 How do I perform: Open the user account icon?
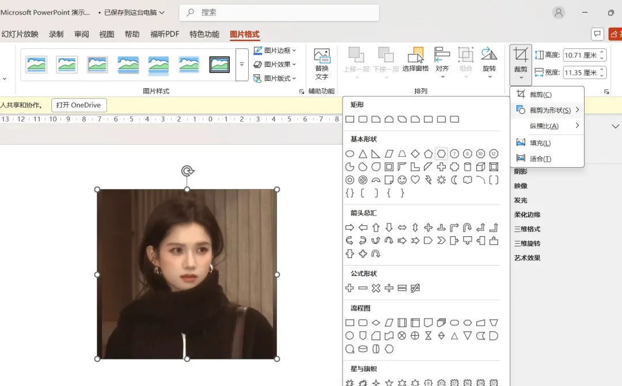coord(559,13)
